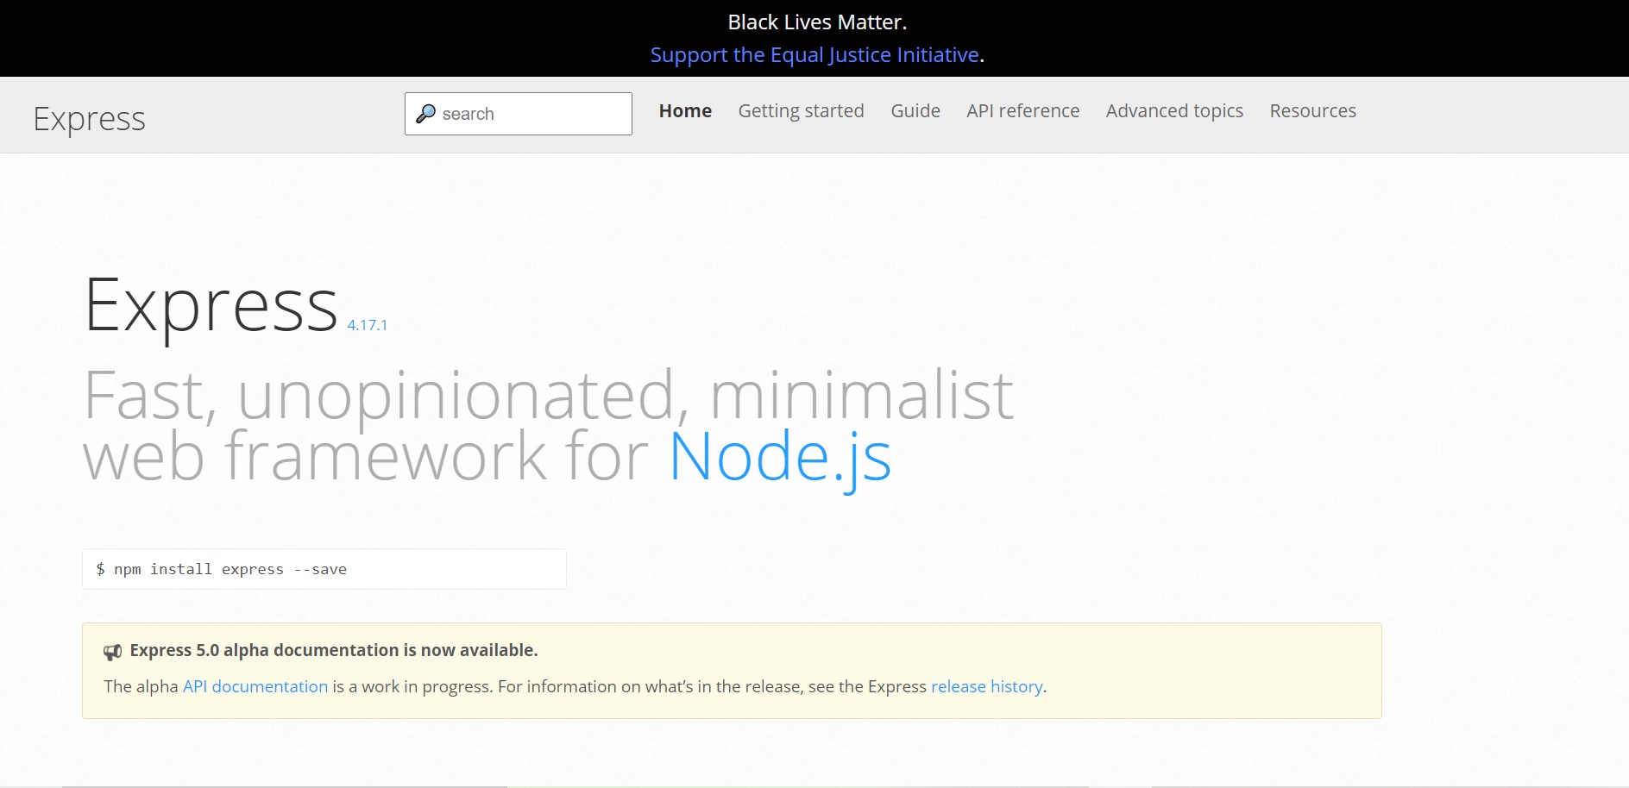The image size is (1629, 788).
Task: Click the Express logo in header
Action: (90, 119)
